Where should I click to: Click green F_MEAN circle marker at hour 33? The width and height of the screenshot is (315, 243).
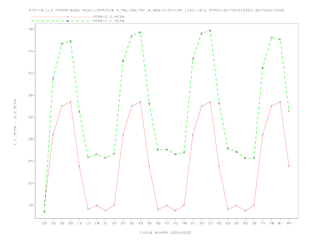(x=140, y=32)
